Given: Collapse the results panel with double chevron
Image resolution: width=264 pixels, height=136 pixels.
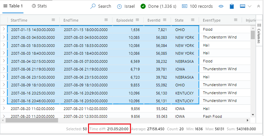Looking at the screenshot, I should click(259, 6).
